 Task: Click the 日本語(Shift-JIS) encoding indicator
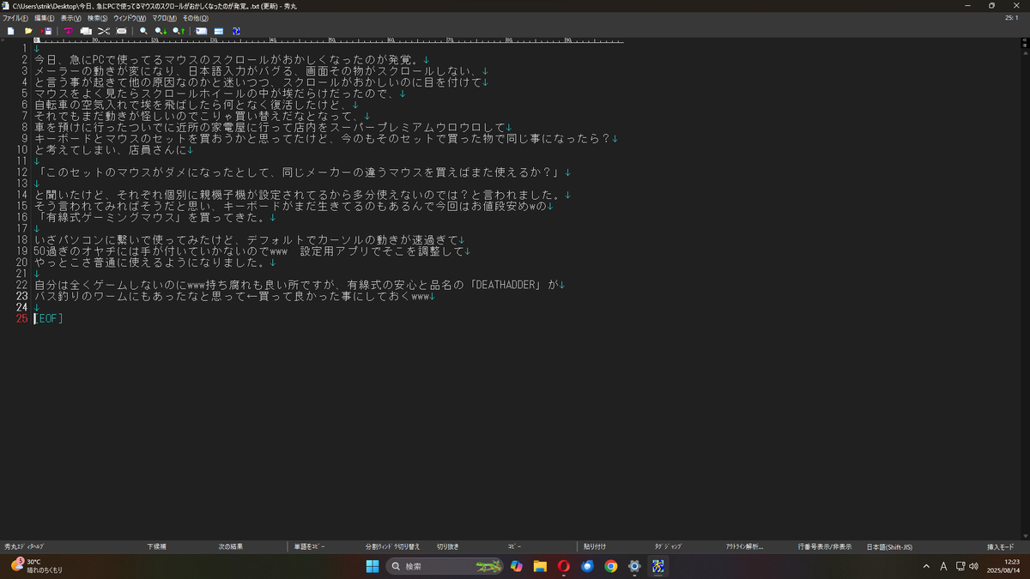[x=888, y=546]
